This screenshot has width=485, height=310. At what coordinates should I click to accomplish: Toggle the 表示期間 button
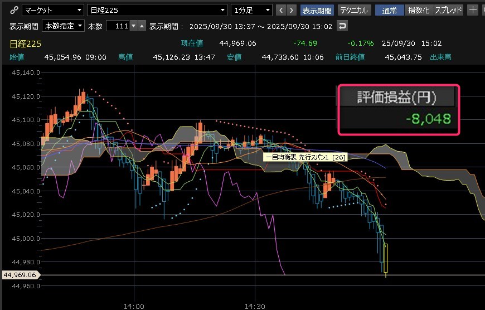pyautogui.click(x=317, y=10)
